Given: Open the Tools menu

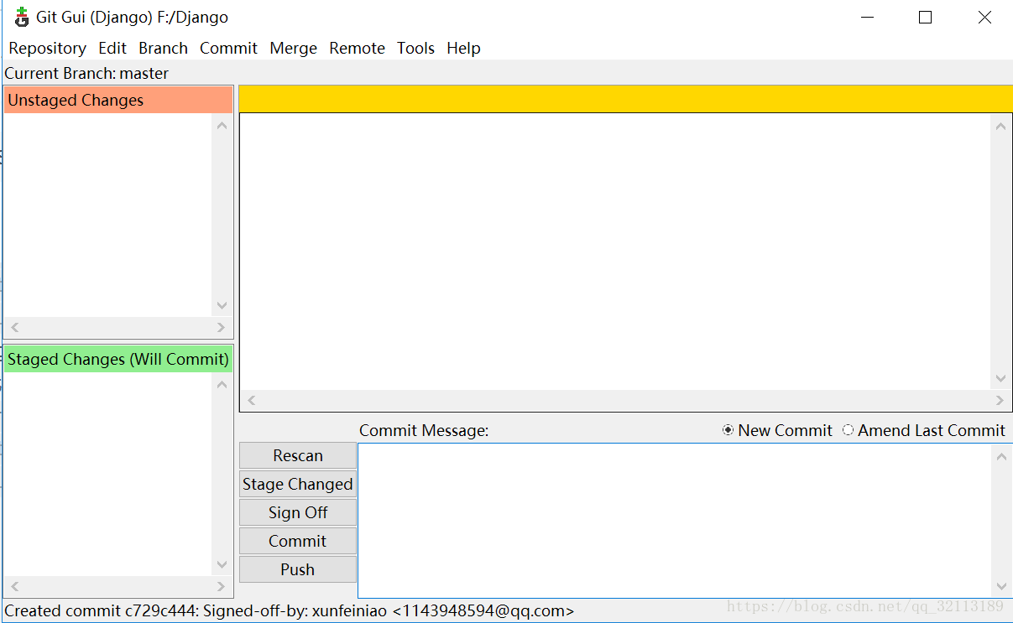Looking at the screenshot, I should point(415,48).
